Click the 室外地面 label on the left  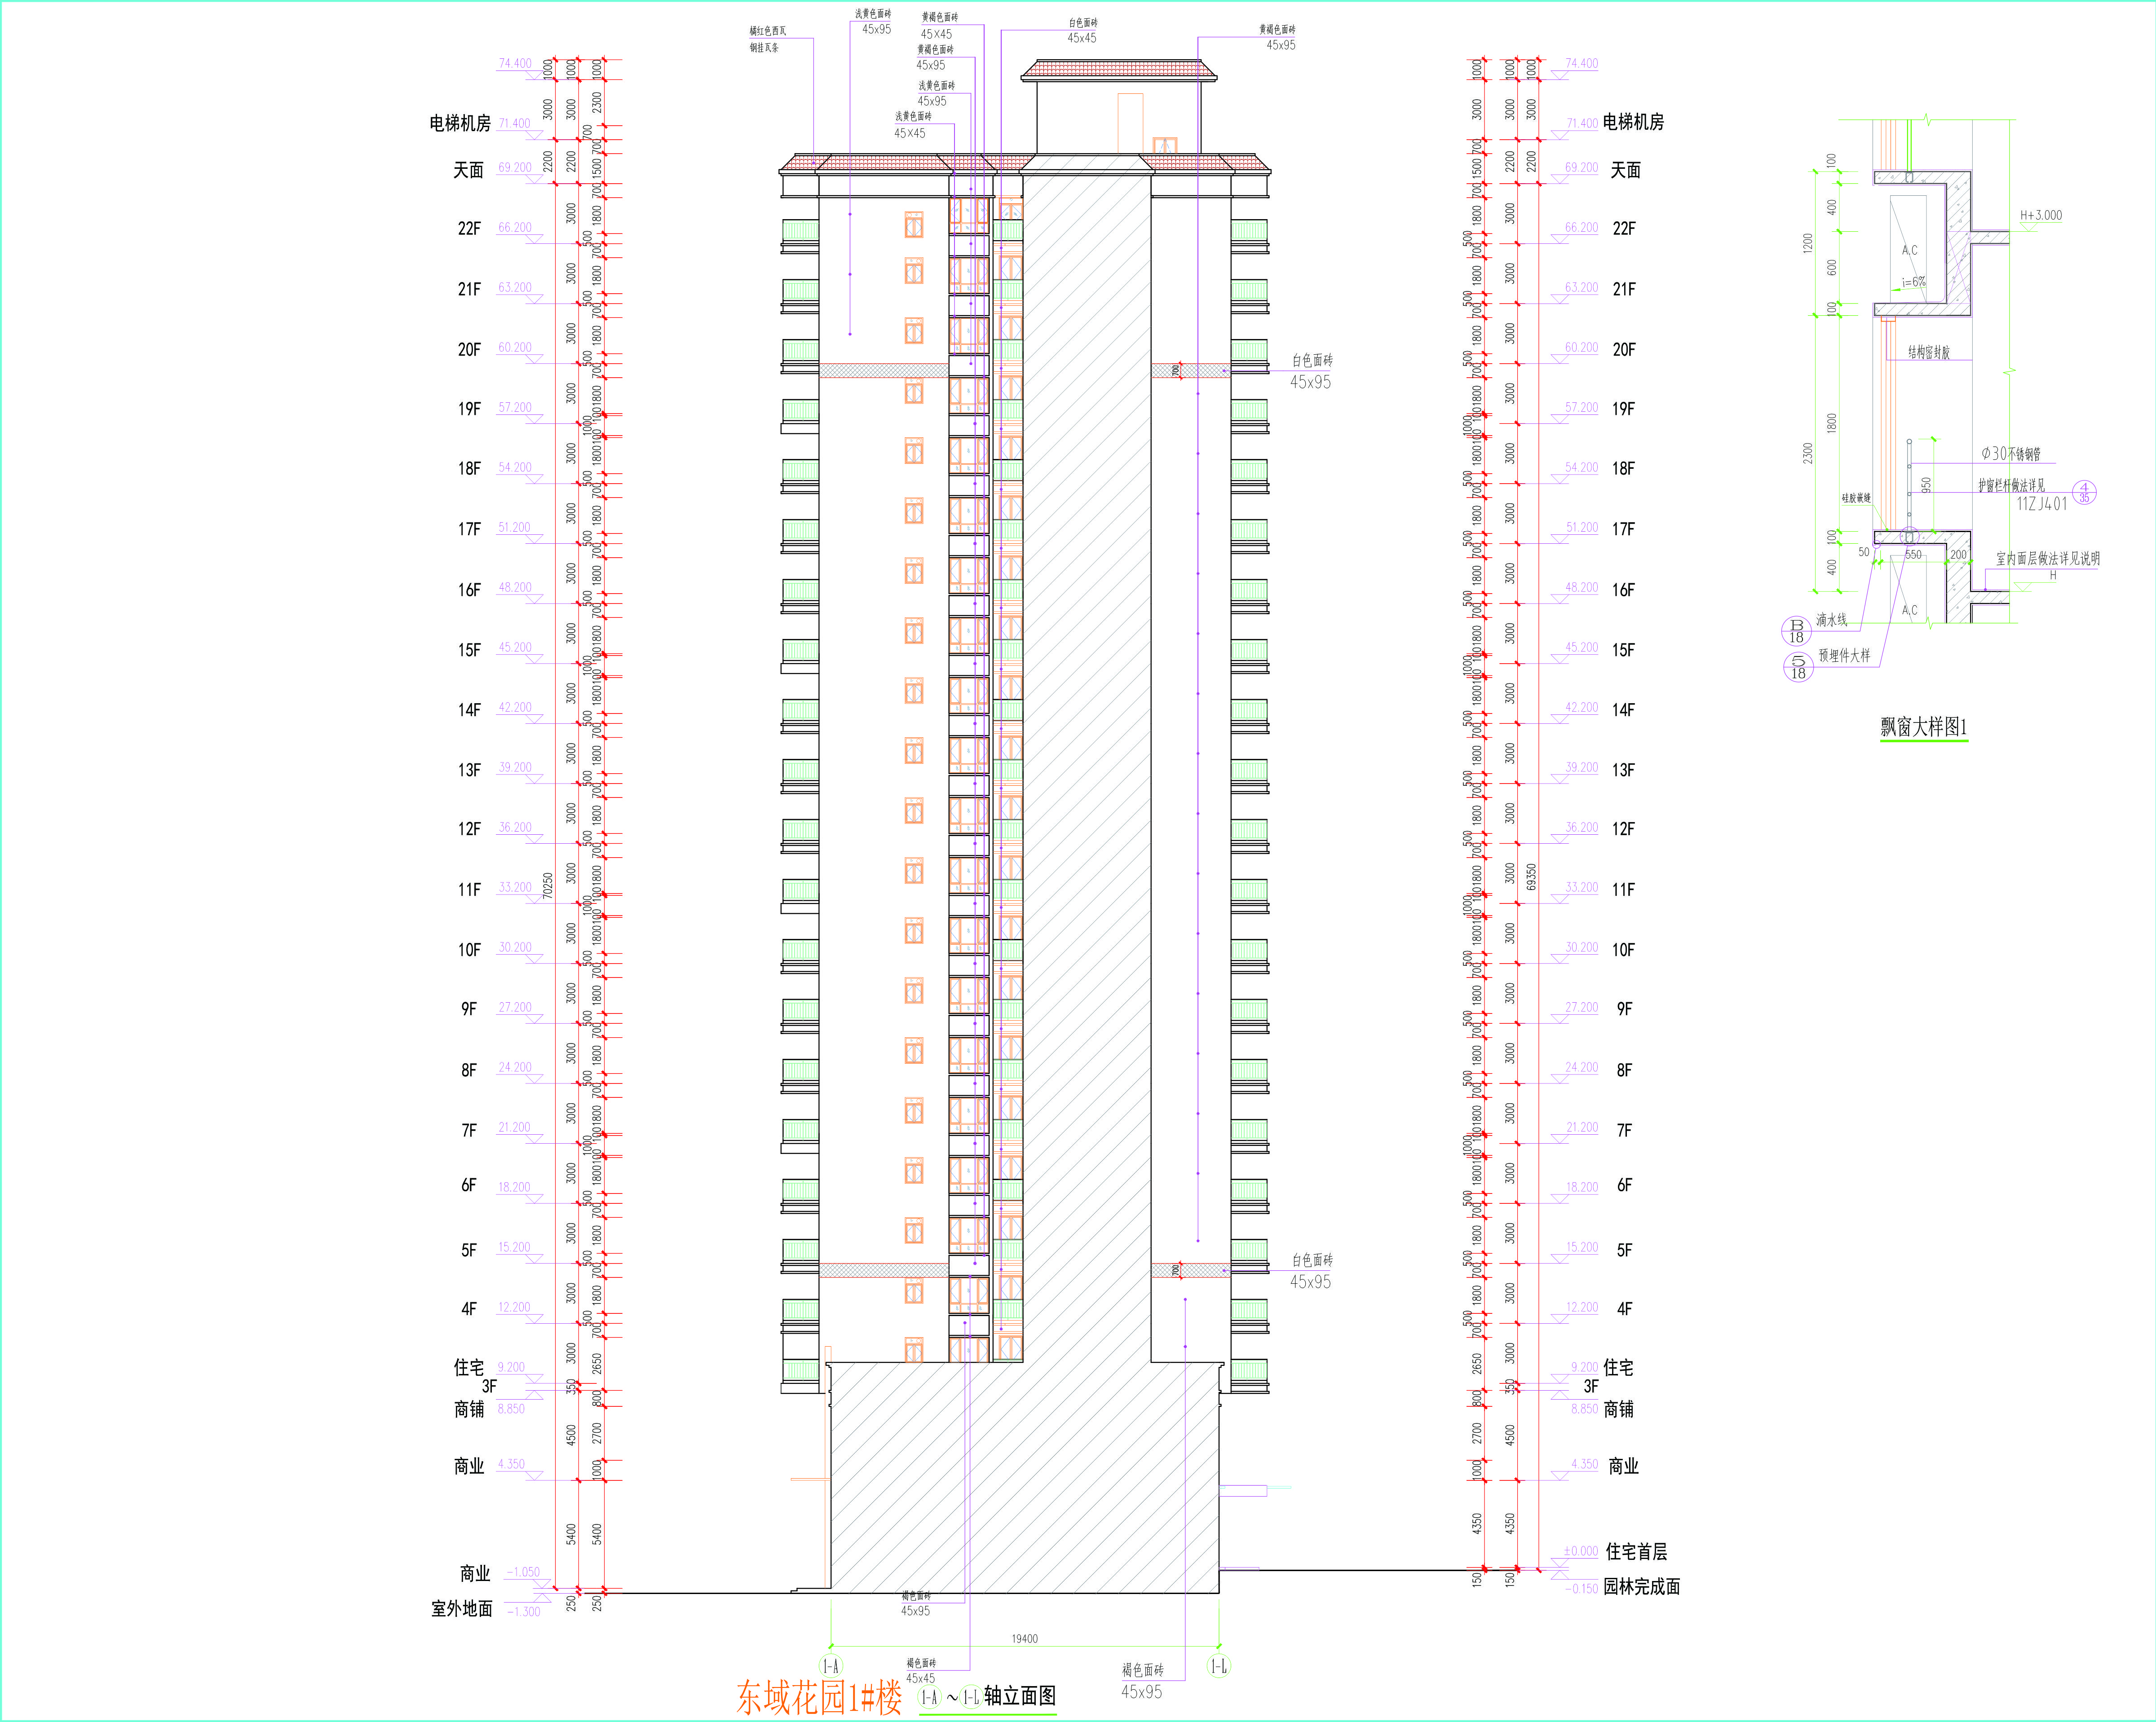tap(462, 1608)
